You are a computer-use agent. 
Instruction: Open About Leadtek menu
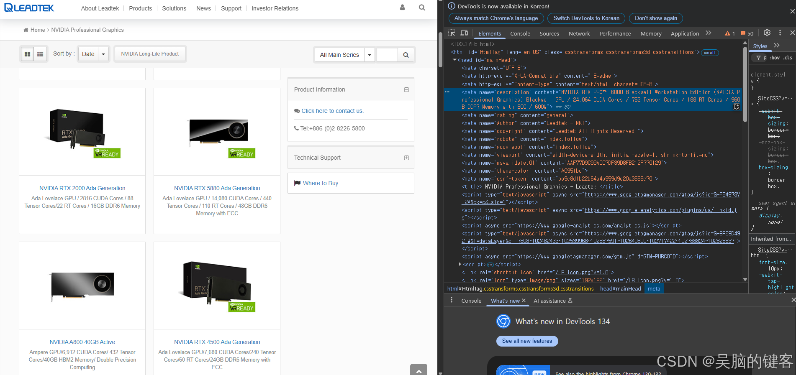tap(100, 8)
